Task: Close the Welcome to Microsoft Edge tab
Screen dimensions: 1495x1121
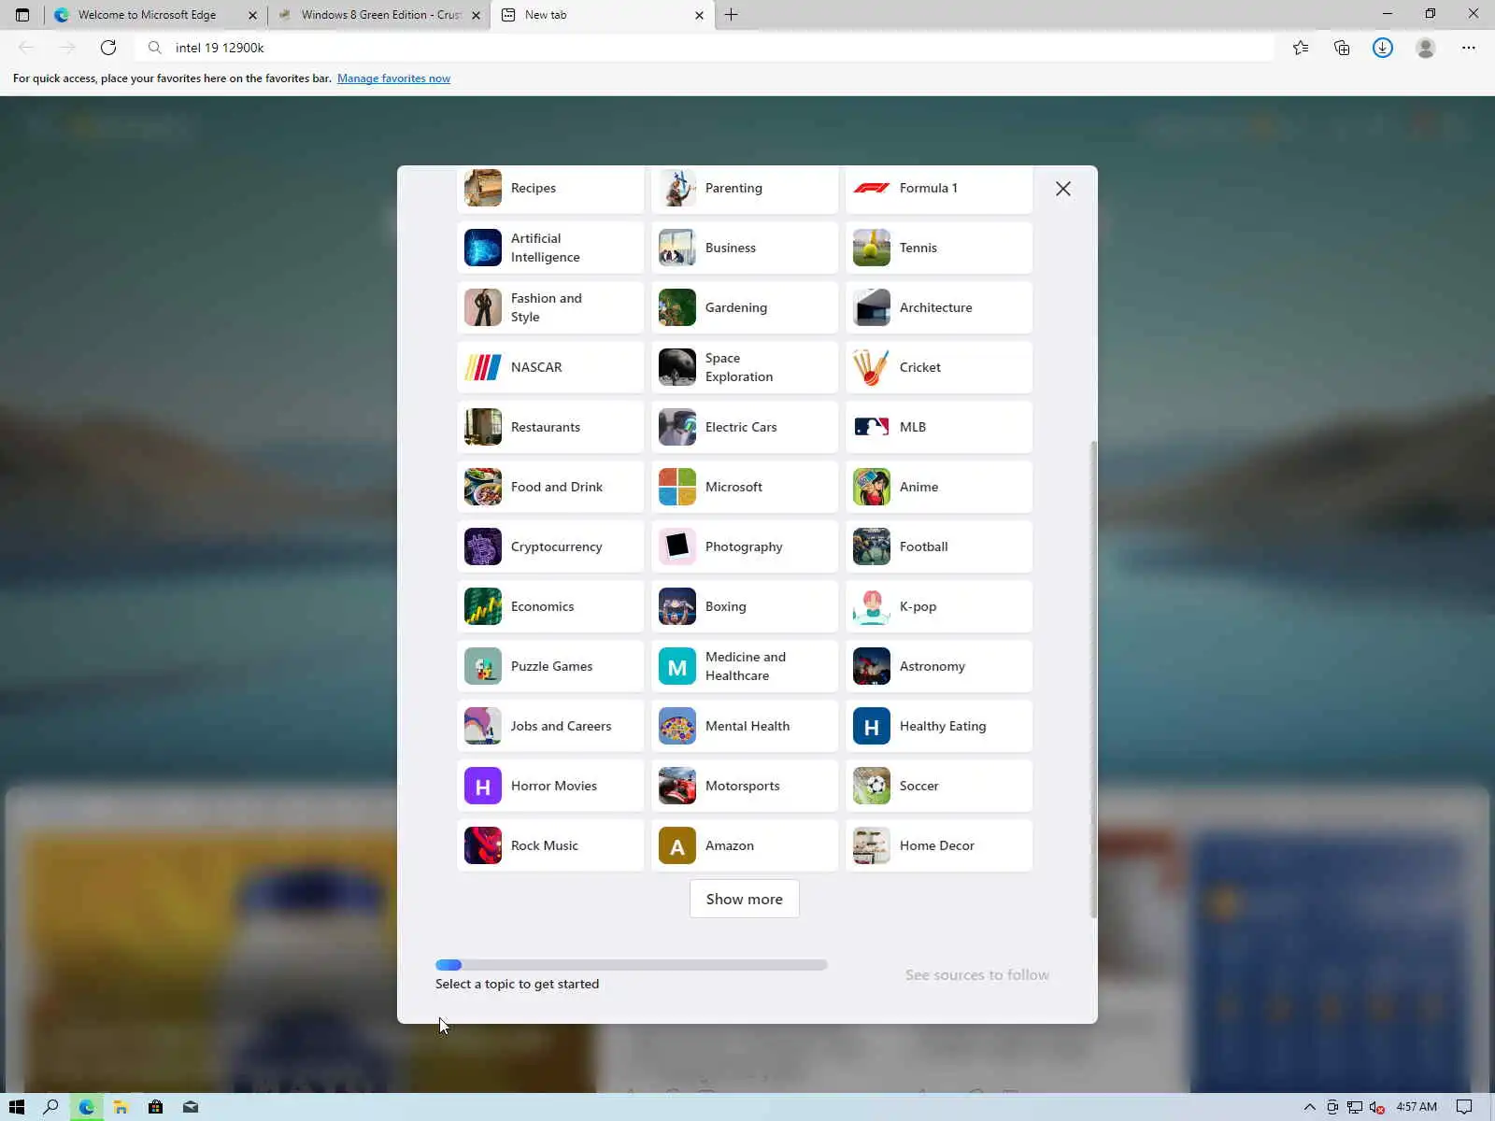Action: point(252,15)
